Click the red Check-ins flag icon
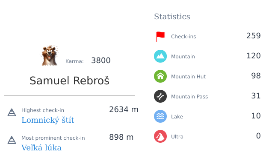The image size is (278, 164). (x=160, y=37)
